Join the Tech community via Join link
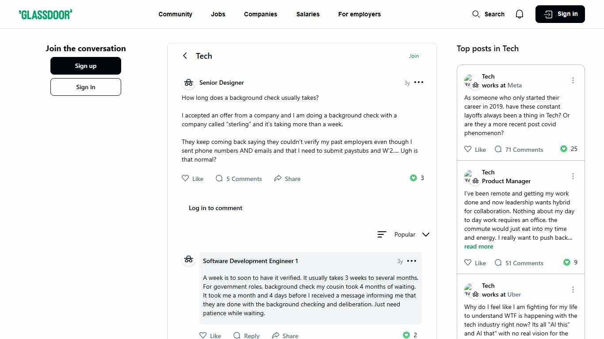 click(414, 56)
